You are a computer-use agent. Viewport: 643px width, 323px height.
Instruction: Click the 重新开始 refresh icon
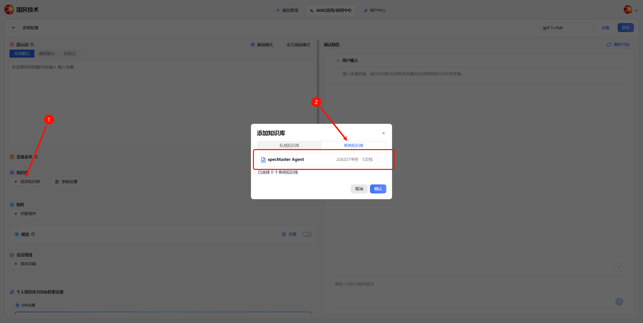609,45
